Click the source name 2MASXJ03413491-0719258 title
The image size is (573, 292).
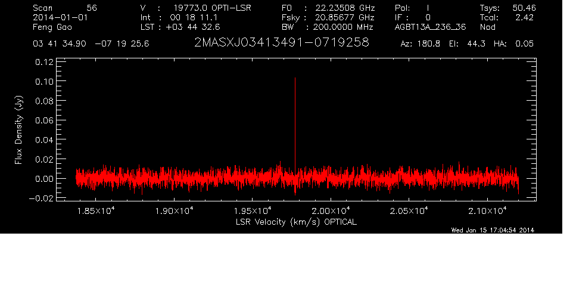281,43
